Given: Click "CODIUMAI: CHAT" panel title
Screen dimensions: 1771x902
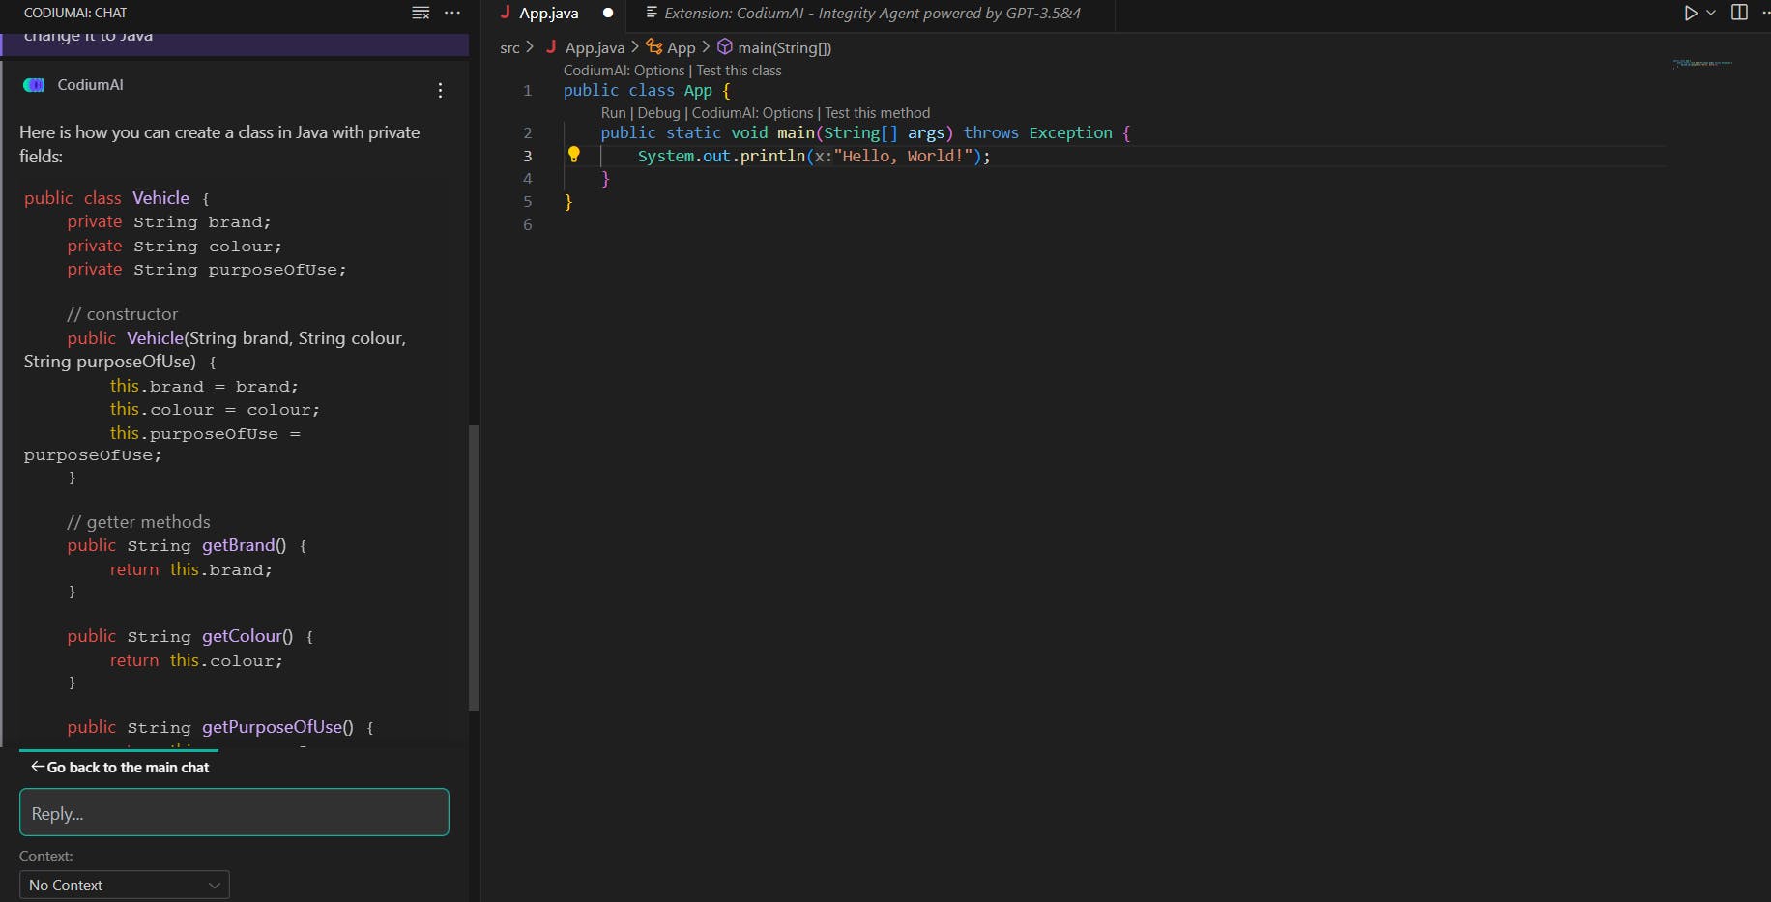Looking at the screenshot, I should click(75, 13).
